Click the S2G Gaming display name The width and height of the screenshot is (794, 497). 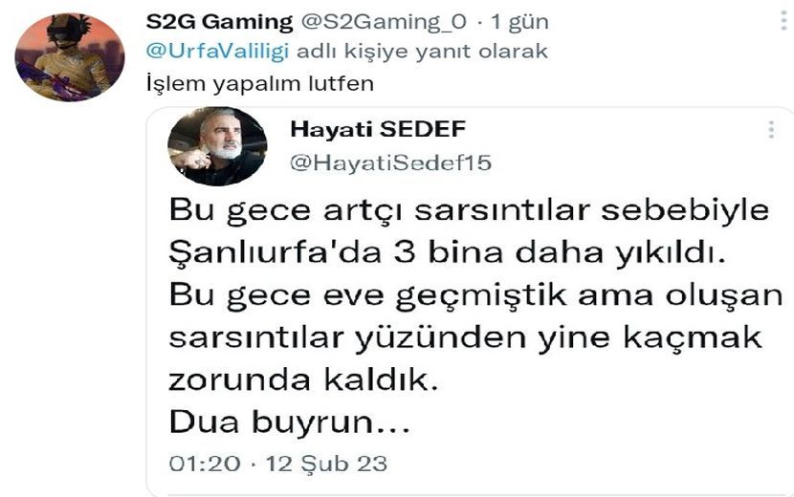[219, 22]
